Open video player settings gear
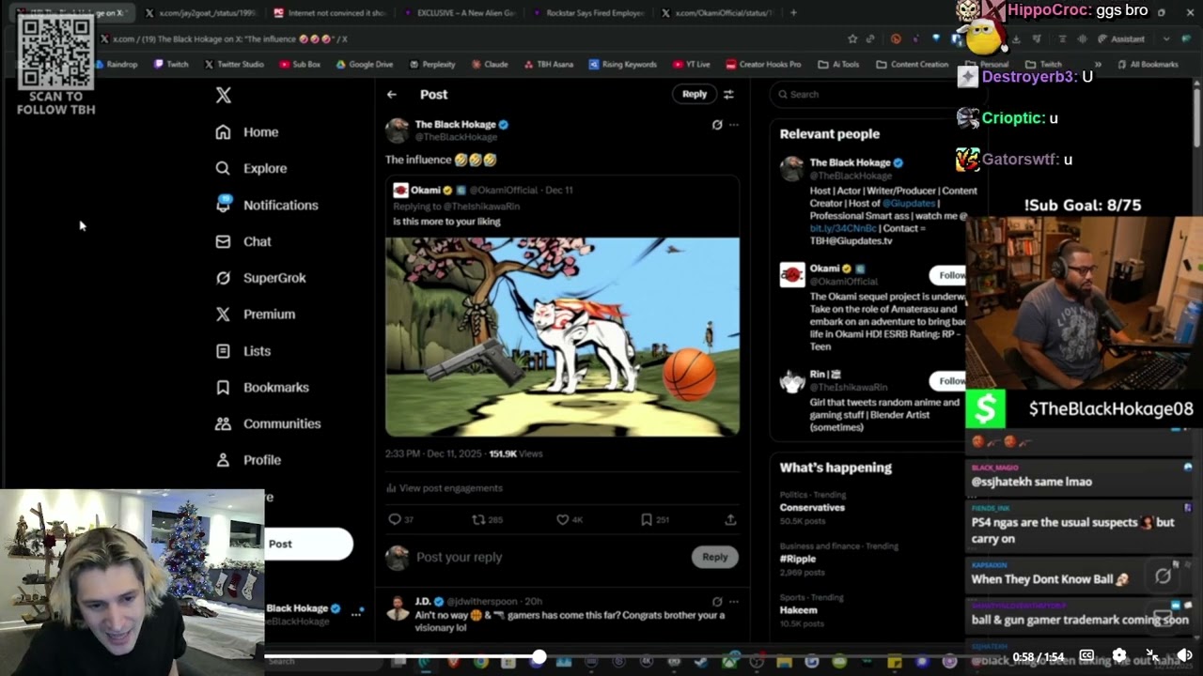The width and height of the screenshot is (1203, 676). [1119, 655]
